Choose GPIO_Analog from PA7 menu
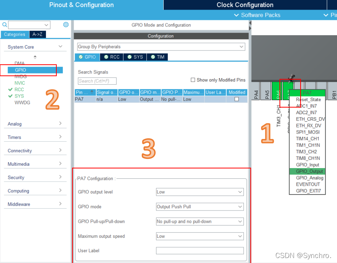This screenshot has width=337, height=263. (307, 178)
